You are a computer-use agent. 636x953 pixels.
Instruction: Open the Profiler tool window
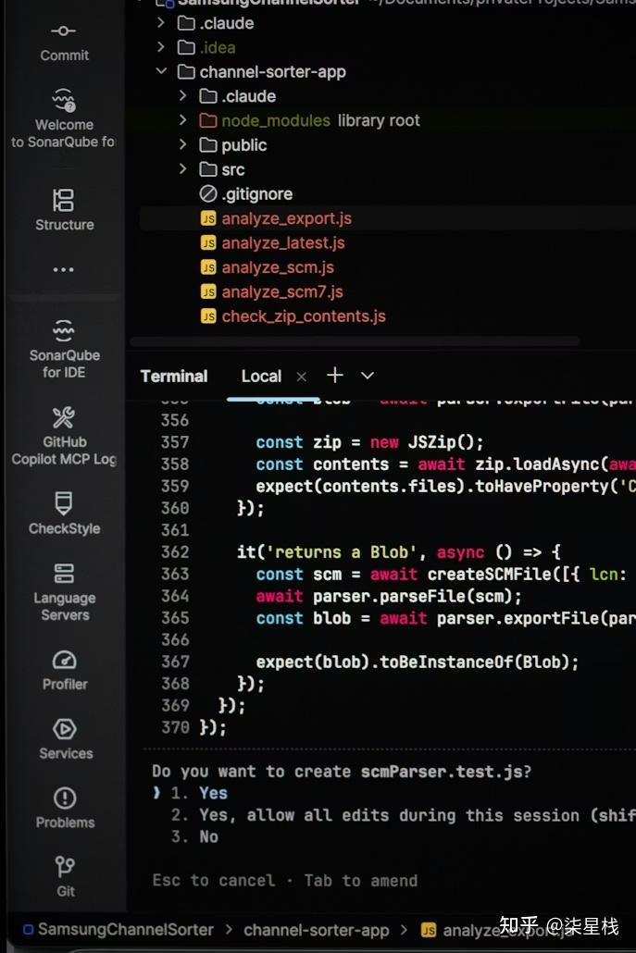(x=65, y=670)
